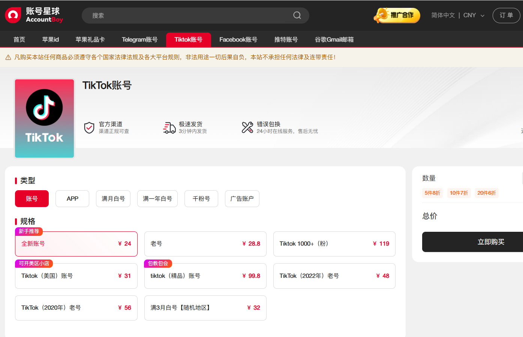Click the 数量 quantity label

[429, 178]
